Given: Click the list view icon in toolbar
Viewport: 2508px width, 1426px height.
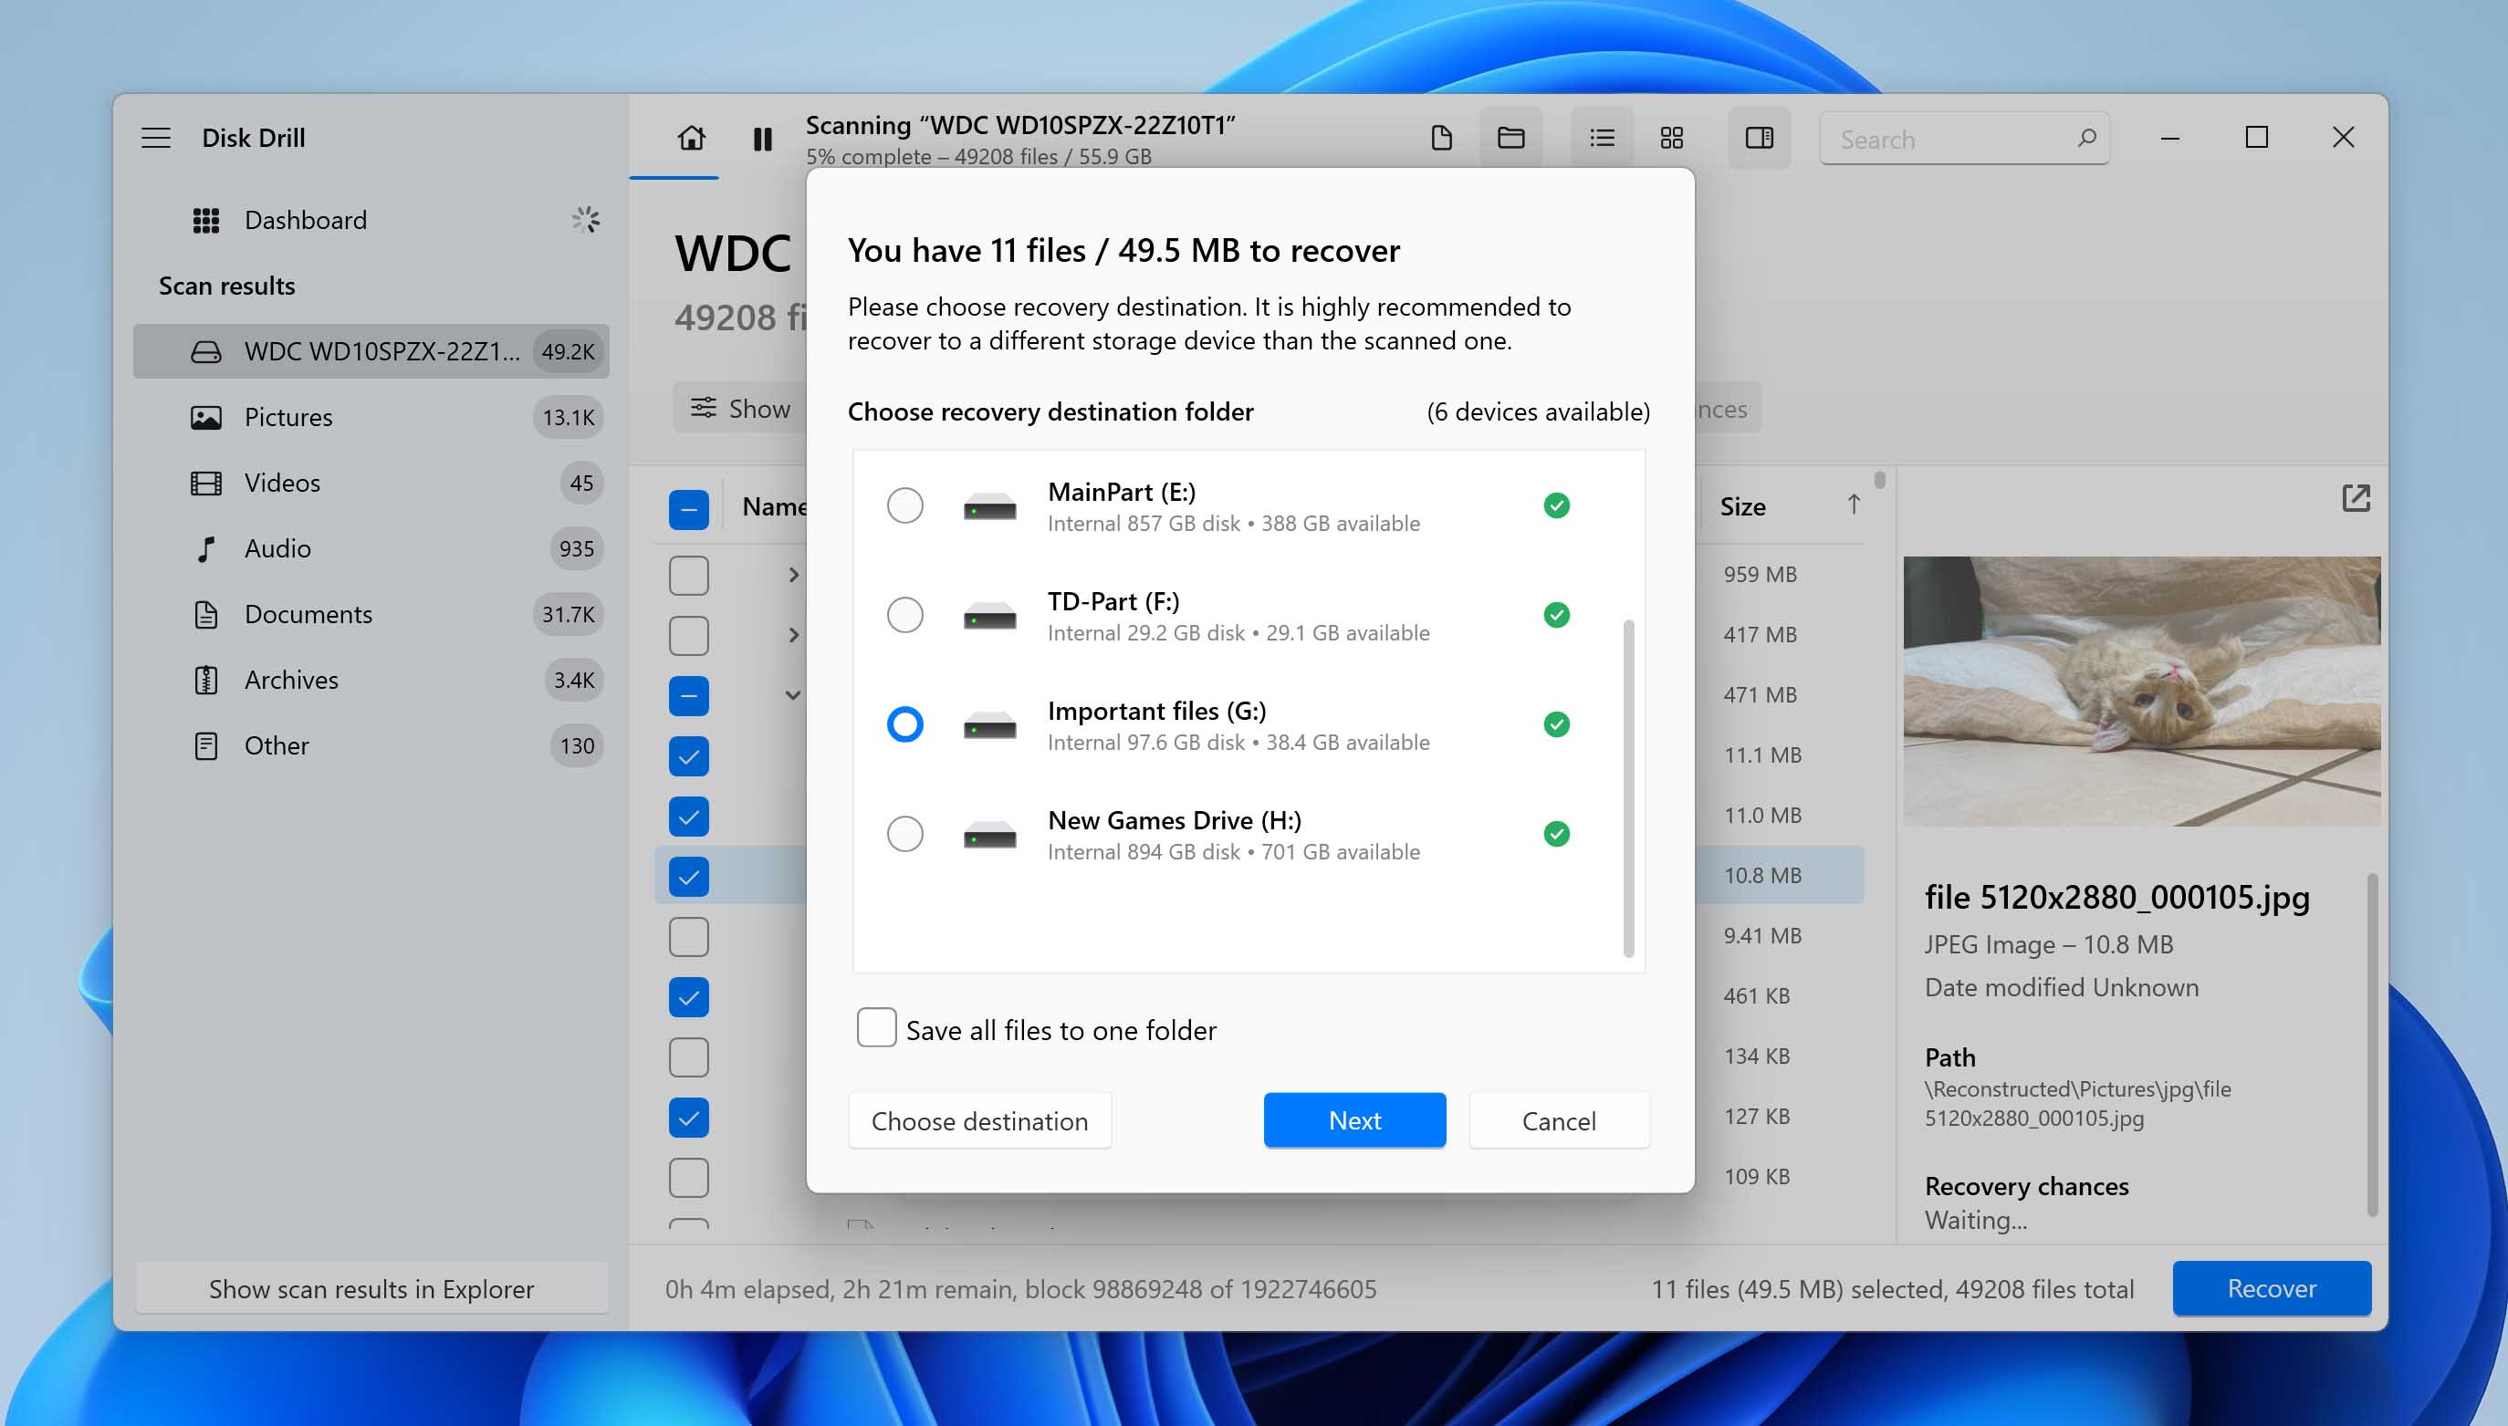Looking at the screenshot, I should tap(1600, 138).
